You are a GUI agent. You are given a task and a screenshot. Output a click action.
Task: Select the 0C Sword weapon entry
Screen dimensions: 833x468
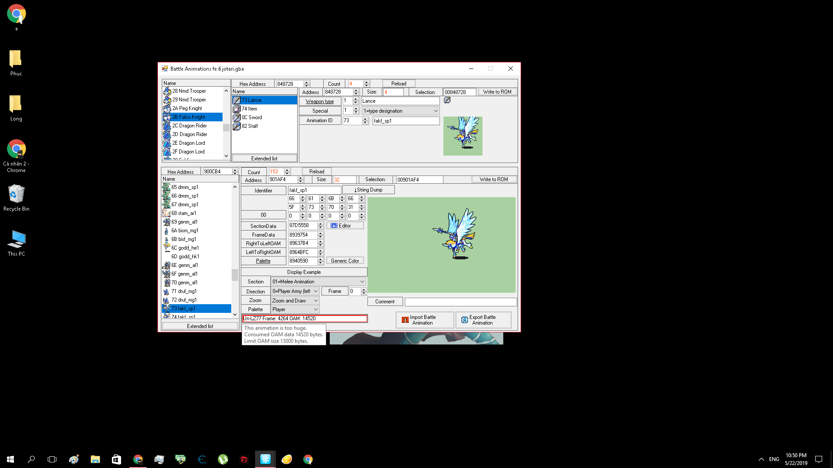tap(252, 117)
